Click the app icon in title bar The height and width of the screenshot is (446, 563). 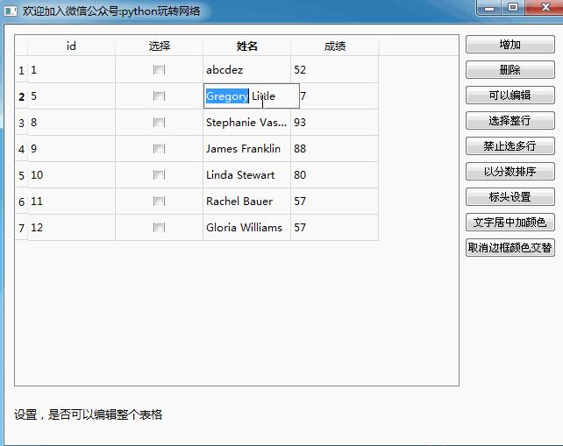pyautogui.click(x=11, y=11)
